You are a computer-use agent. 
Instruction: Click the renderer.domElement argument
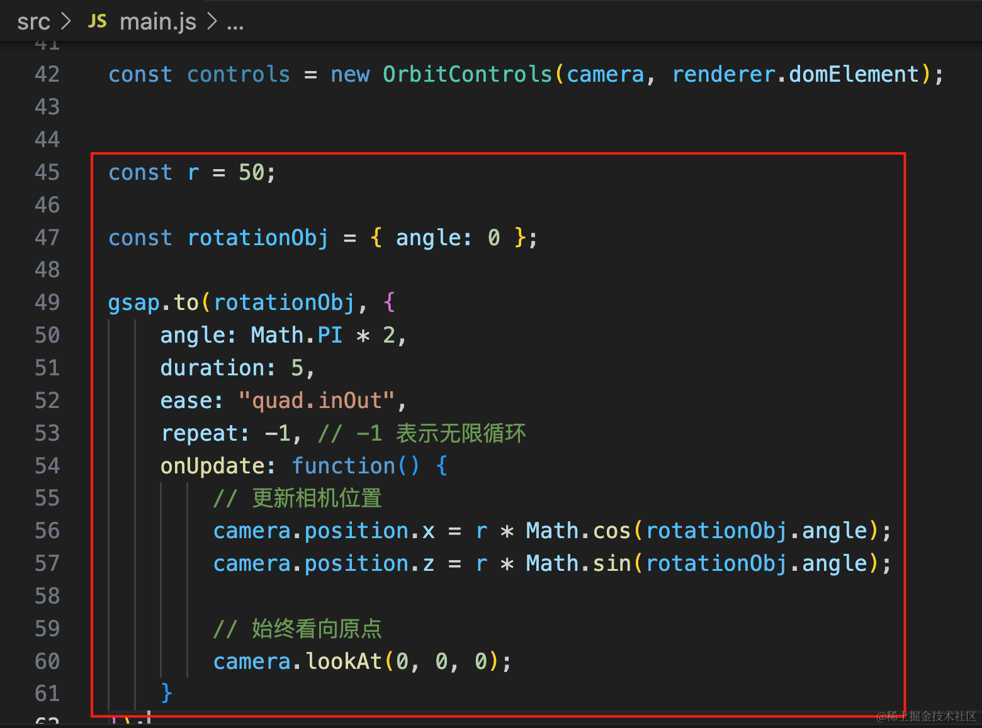coord(796,74)
